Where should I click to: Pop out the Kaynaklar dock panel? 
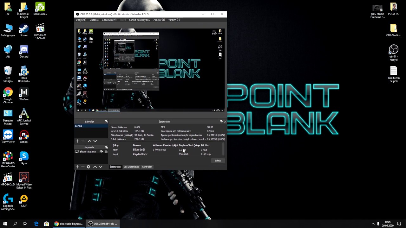click(106, 147)
